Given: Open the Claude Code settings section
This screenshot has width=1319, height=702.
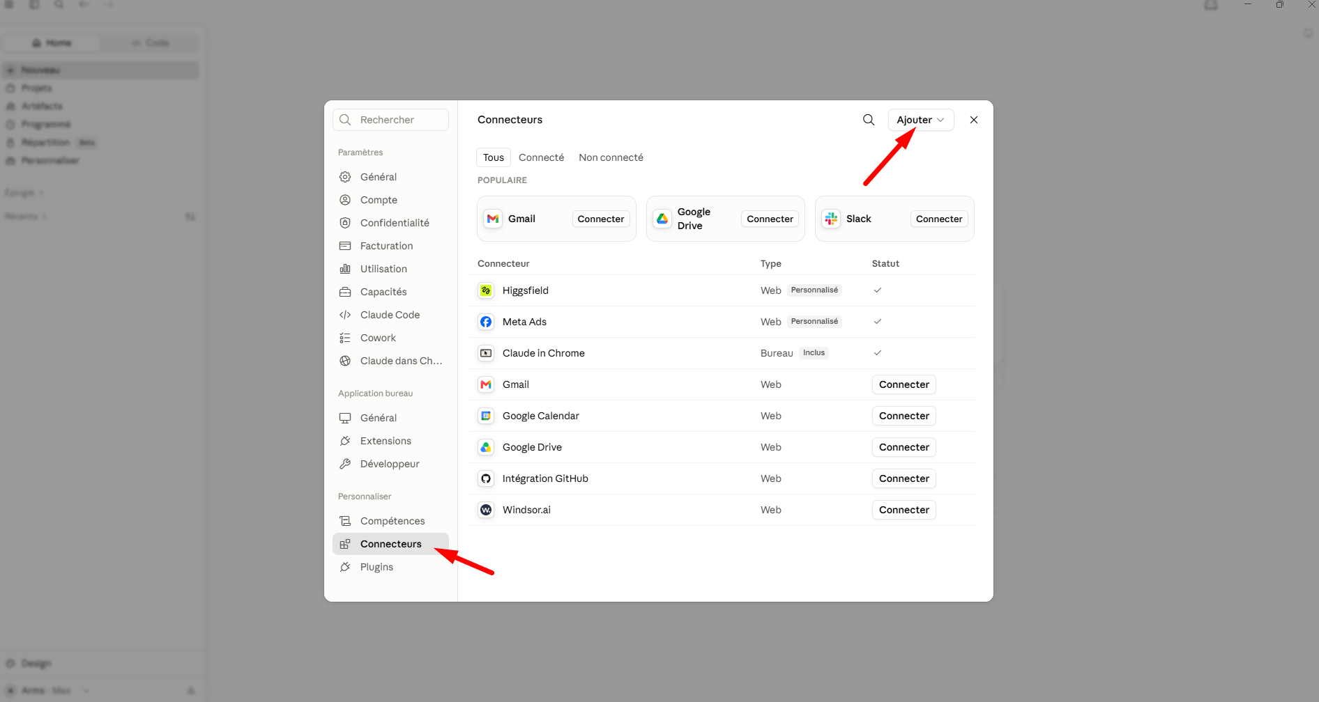Looking at the screenshot, I should click(x=390, y=315).
